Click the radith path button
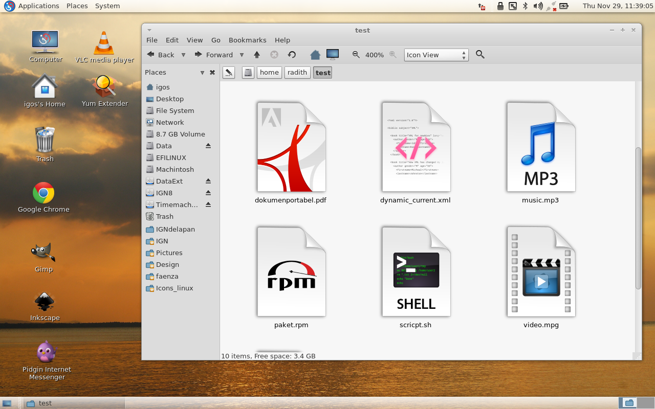This screenshot has width=655, height=409. pos(297,73)
